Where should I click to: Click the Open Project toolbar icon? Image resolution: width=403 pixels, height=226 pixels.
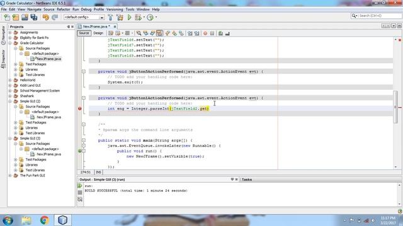[25, 17]
